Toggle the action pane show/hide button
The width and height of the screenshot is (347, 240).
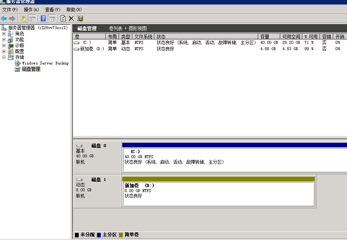click(52, 18)
